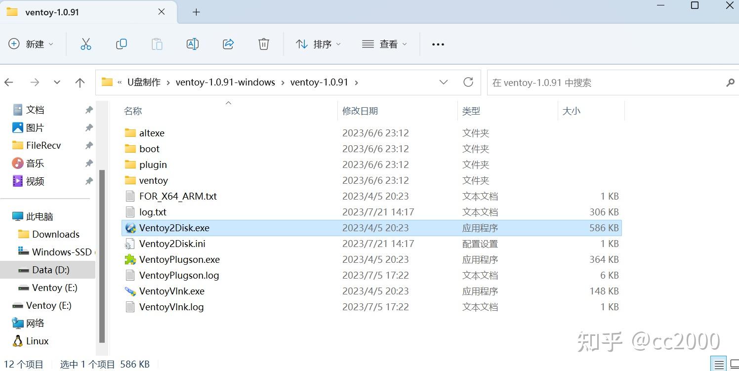Go forward with the right arrow

(x=35, y=82)
